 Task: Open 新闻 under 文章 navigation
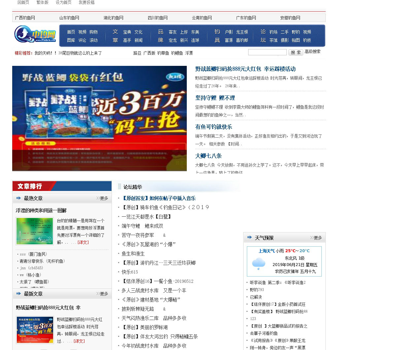tap(138, 40)
